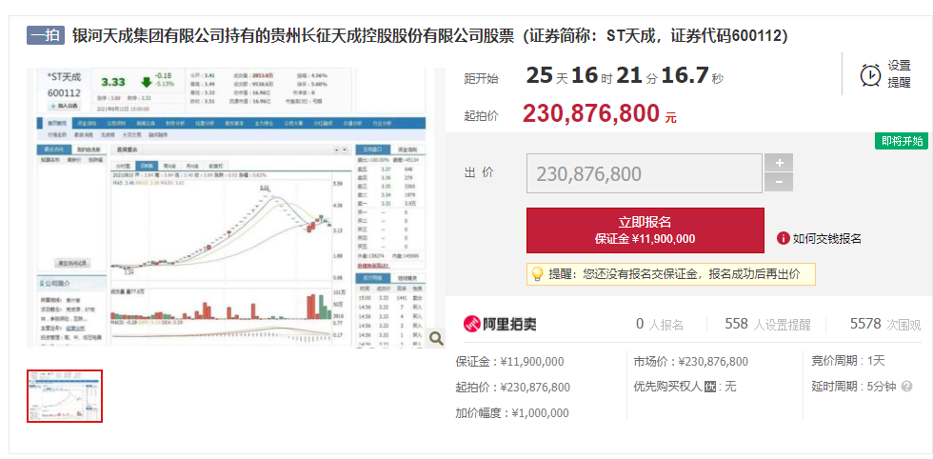Click the 230,876,800 元 starting price
This screenshot has height=459, width=933.
[599, 113]
